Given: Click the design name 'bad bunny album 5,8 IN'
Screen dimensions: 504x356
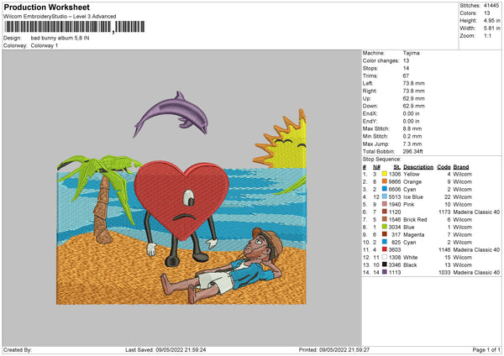Looking at the screenshot, I should 60,38.
